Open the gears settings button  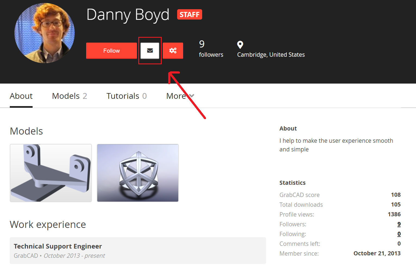tap(173, 50)
